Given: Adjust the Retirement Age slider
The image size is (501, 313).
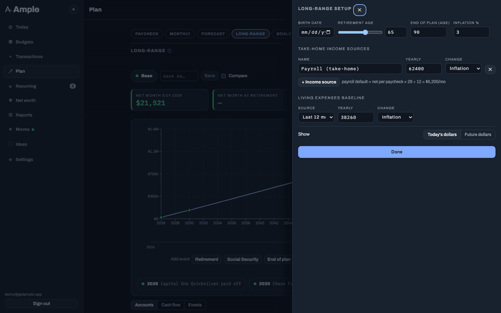Looking at the screenshot, I should click(360, 32).
